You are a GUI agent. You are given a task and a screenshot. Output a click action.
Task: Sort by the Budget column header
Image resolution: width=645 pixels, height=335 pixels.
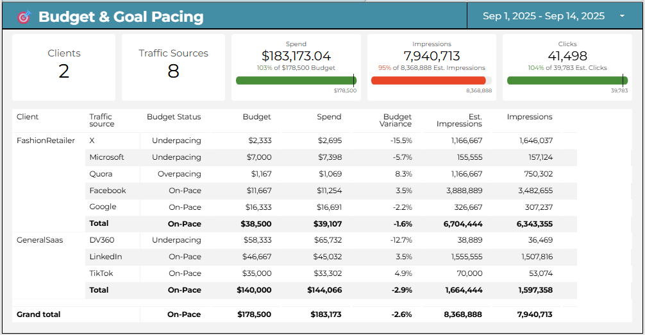coord(256,117)
